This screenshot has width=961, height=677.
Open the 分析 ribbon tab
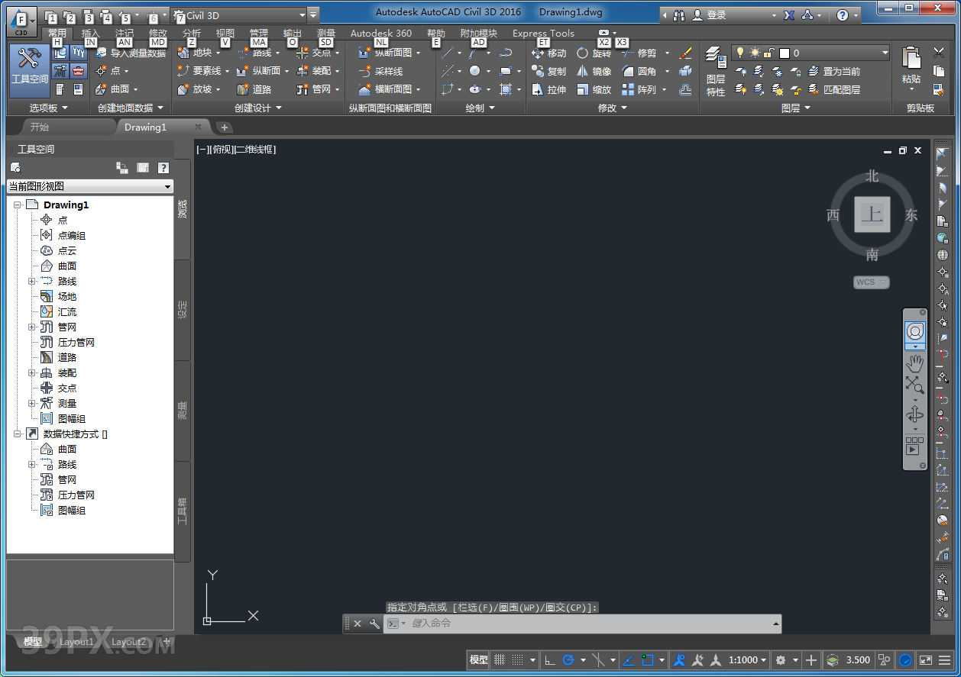[192, 34]
